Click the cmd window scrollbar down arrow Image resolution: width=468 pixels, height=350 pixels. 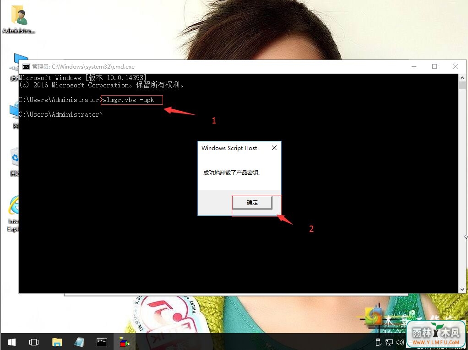462,289
